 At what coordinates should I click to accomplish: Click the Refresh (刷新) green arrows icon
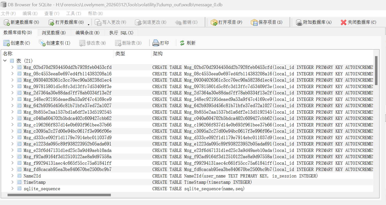tap(182, 43)
